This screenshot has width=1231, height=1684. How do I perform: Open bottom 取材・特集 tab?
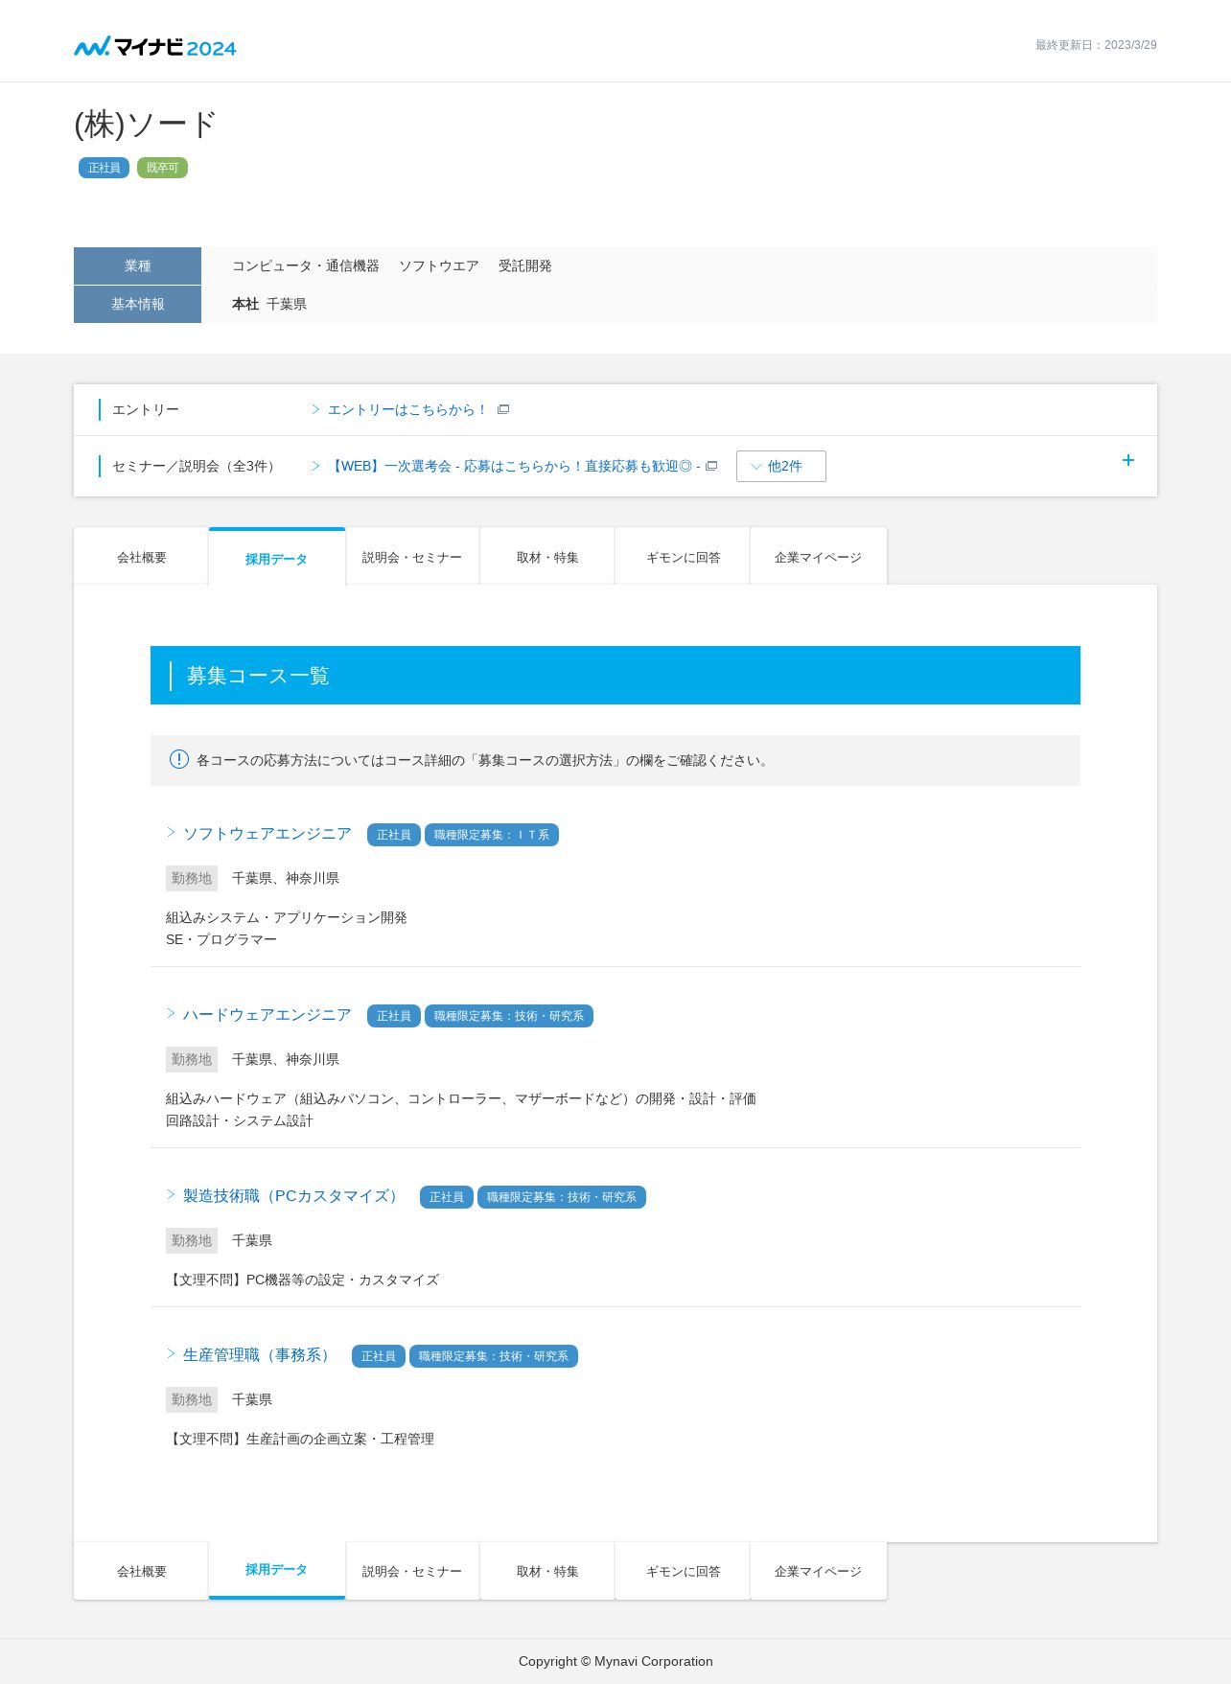547,1571
